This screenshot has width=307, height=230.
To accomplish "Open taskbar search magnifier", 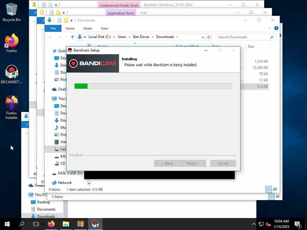I will (22, 224).
